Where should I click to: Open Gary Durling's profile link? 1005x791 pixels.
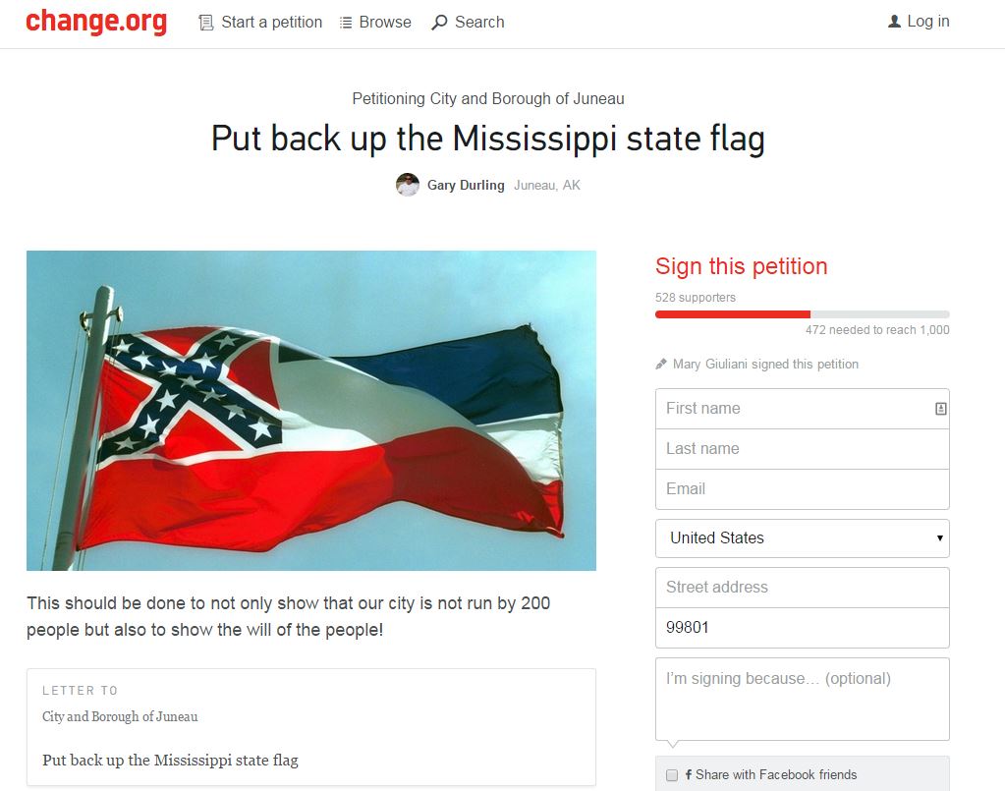click(466, 186)
